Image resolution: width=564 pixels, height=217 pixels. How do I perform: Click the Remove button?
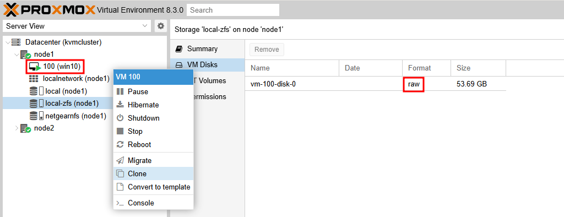coord(267,50)
